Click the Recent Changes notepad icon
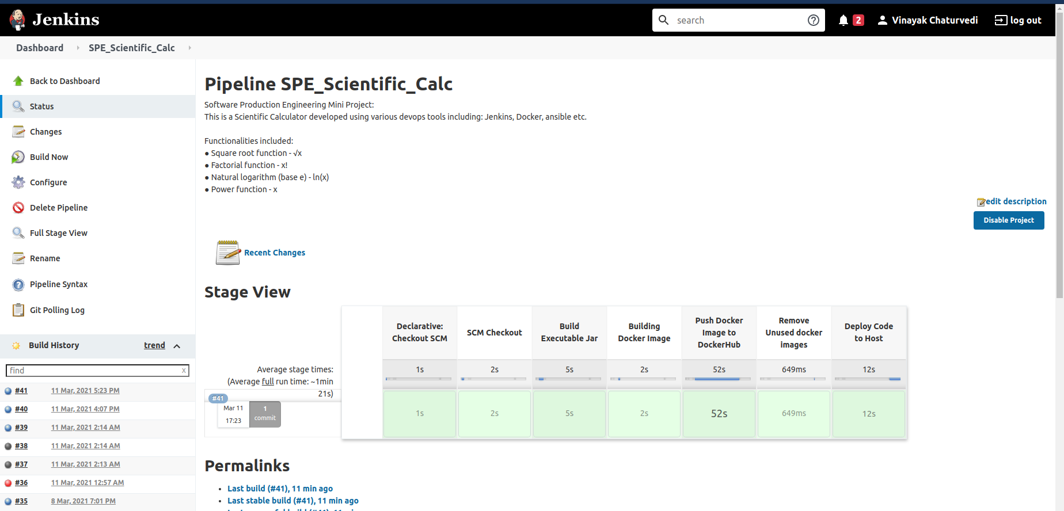Image resolution: width=1064 pixels, height=511 pixels. 228,253
